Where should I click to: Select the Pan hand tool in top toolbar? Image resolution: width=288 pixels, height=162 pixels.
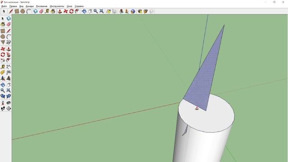point(90,11)
